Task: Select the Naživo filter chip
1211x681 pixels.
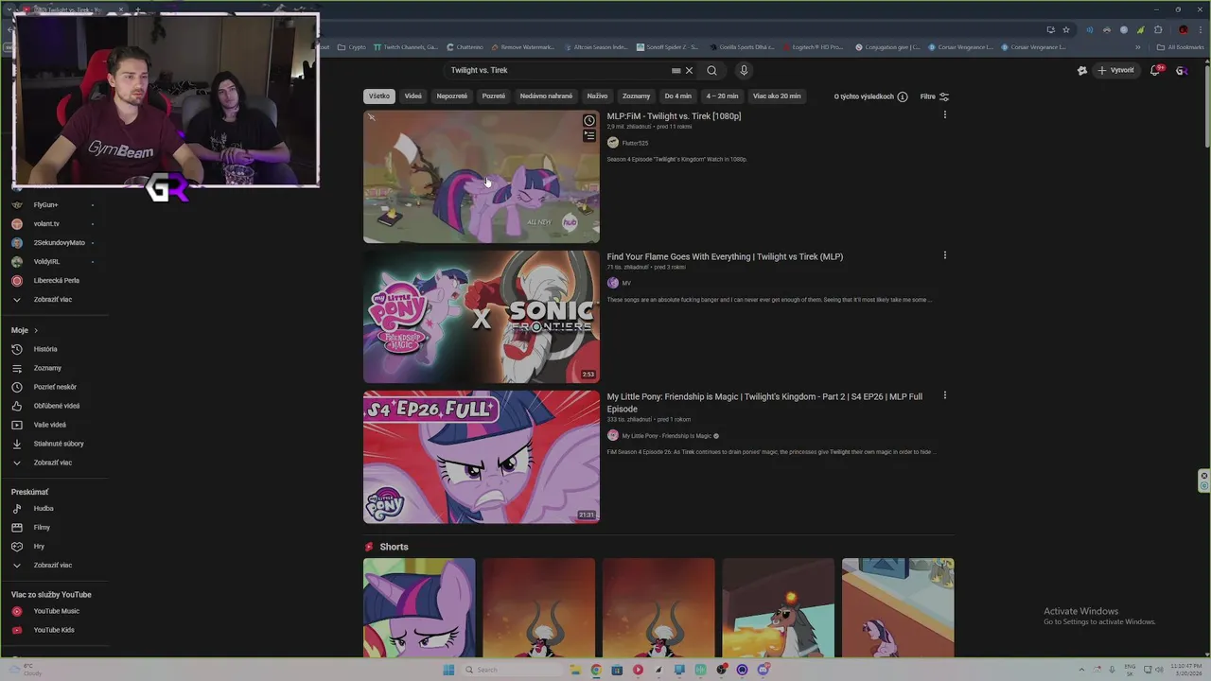Action: pos(597,96)
